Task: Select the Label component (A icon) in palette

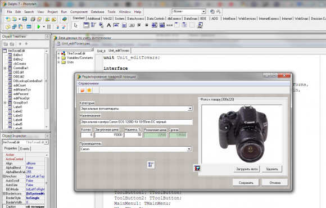Action: (x=108, y=25)
